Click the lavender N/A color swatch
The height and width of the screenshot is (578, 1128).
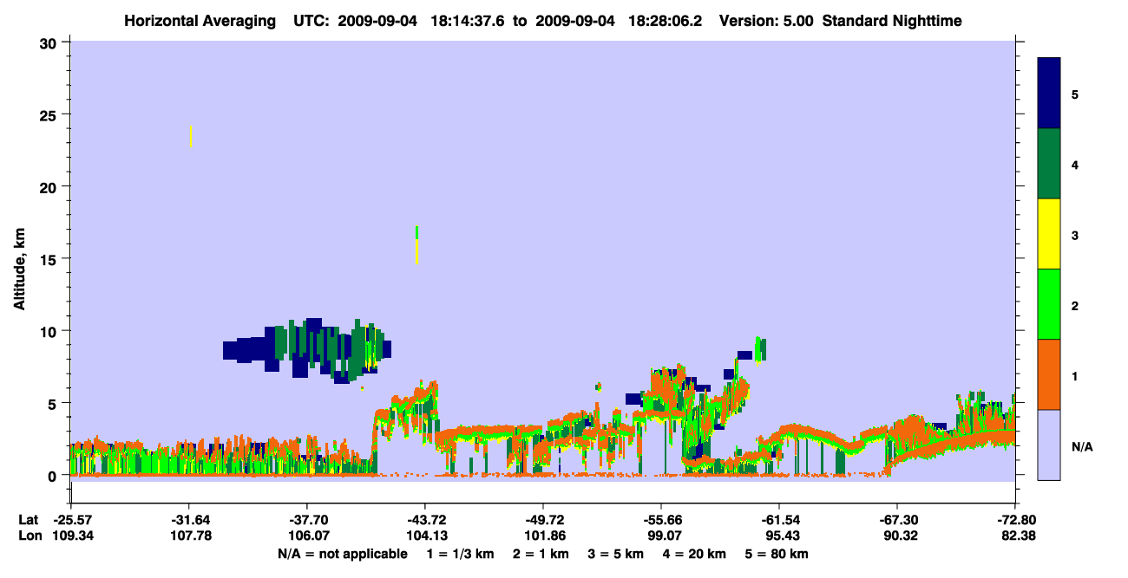click(x=1049, y=445)
